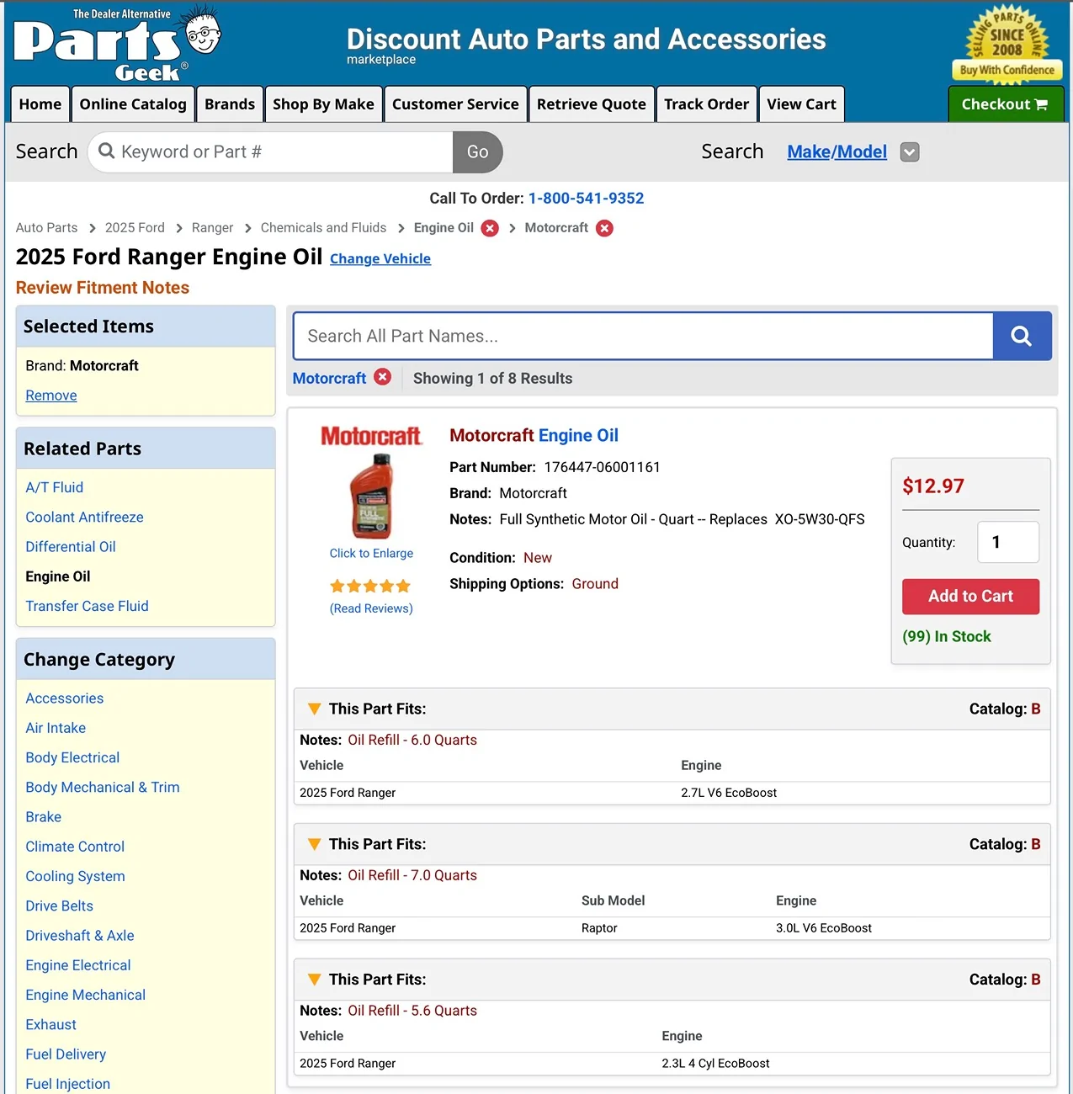Screen dimensions: 1073x1094
Task: Click the Change Vehicle link
Action: [380, 259]
